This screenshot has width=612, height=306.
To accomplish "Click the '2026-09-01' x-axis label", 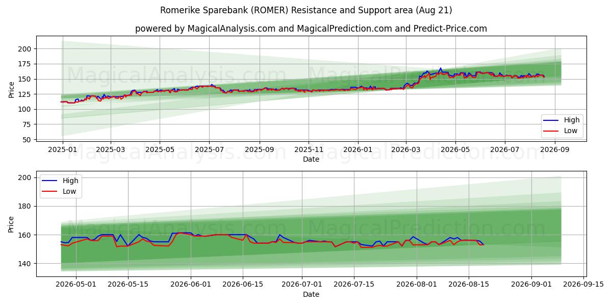I will pyautogui.click(x=531, y=285).
